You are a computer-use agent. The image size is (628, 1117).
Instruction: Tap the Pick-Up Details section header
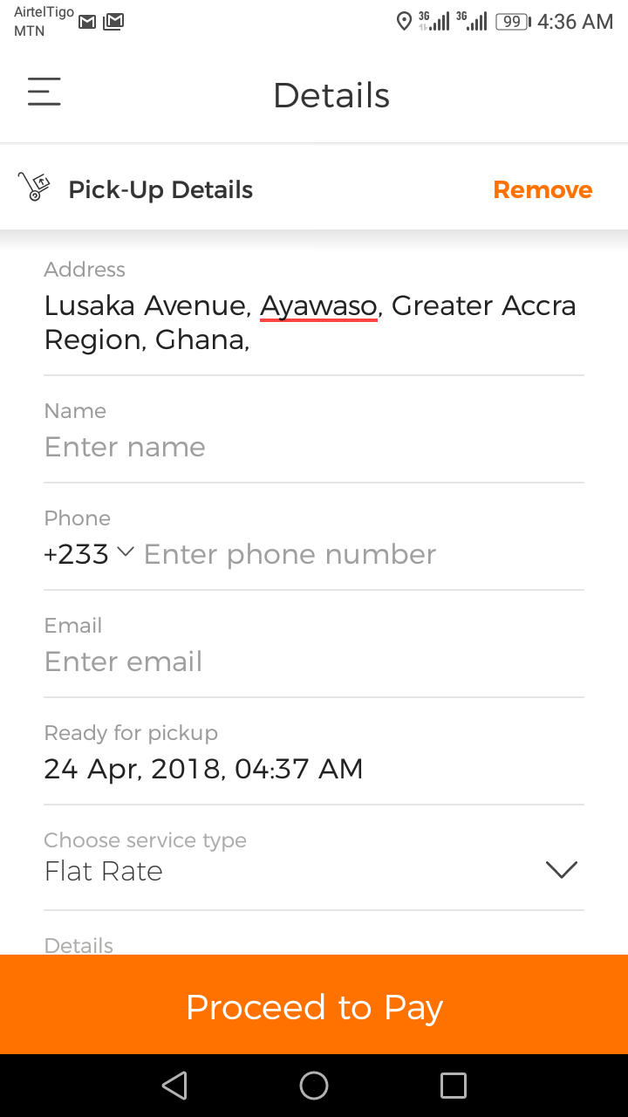tap(160, 189)
